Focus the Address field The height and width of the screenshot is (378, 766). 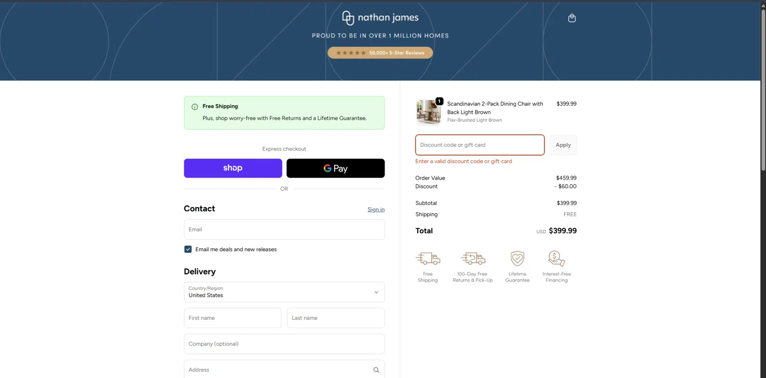[x=284, y=370]
